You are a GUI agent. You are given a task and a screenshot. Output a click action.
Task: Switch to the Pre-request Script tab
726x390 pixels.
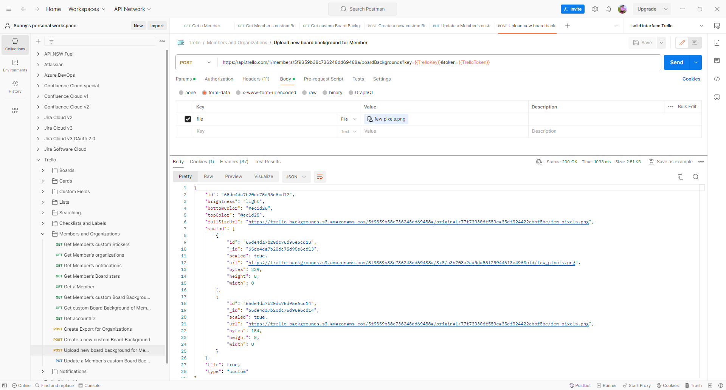point(324,79)
